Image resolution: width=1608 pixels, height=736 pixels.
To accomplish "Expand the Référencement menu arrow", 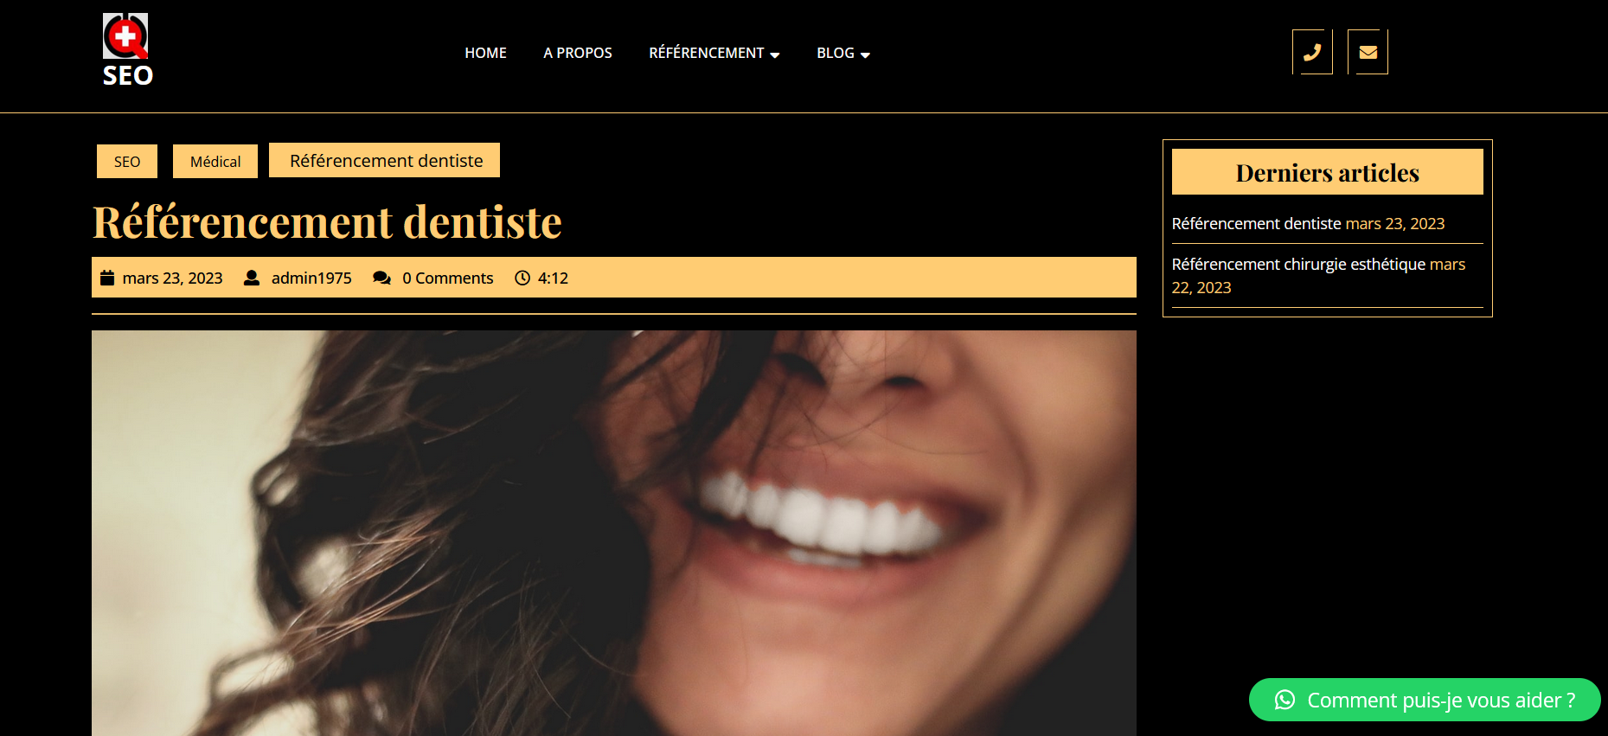I will tap(775, 54).
